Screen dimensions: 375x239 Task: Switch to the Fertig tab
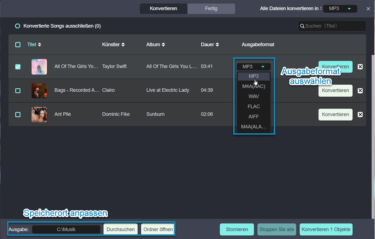pyautogui.click(x=211, y=8)
